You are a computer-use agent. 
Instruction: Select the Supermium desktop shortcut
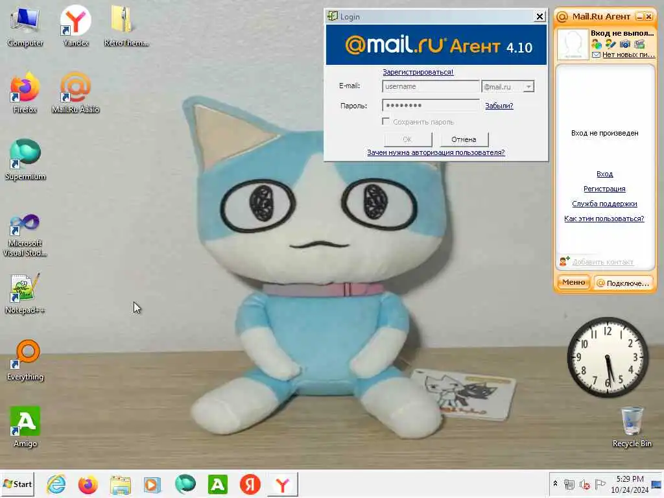tap(25, 160)
